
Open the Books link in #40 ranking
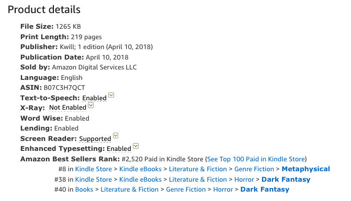coord(84,190)
